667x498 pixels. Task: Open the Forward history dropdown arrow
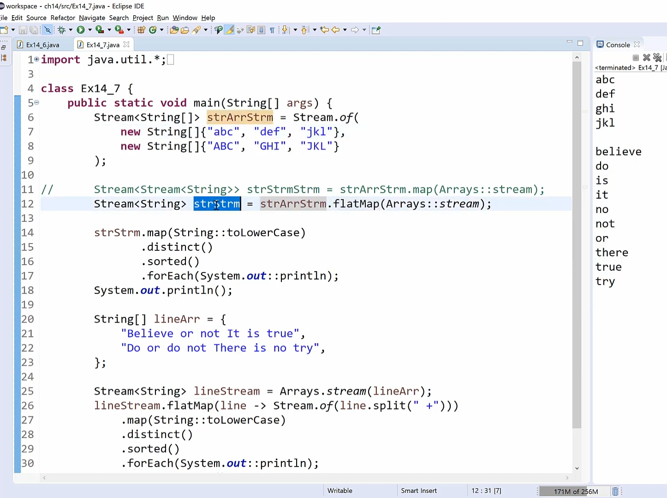(364, 30)
